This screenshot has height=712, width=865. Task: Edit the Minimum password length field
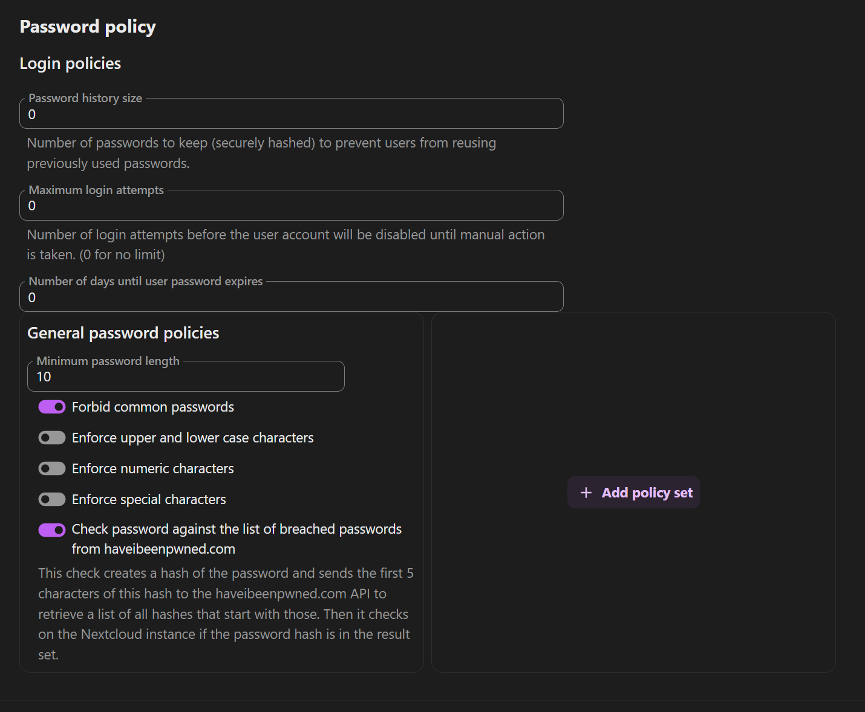186,377
